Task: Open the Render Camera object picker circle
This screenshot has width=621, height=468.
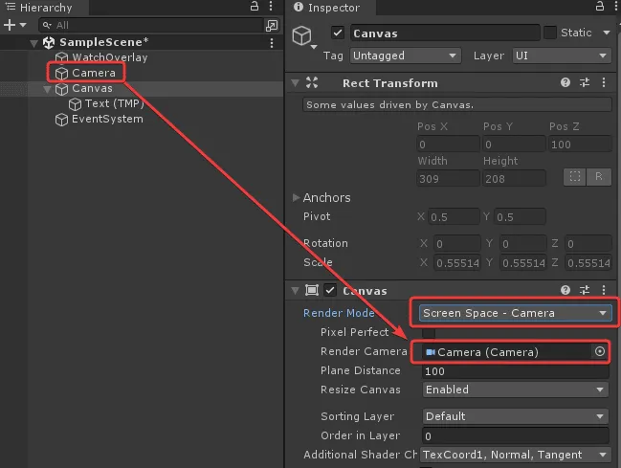Action: pyautogui.click(x=600, y=351)
